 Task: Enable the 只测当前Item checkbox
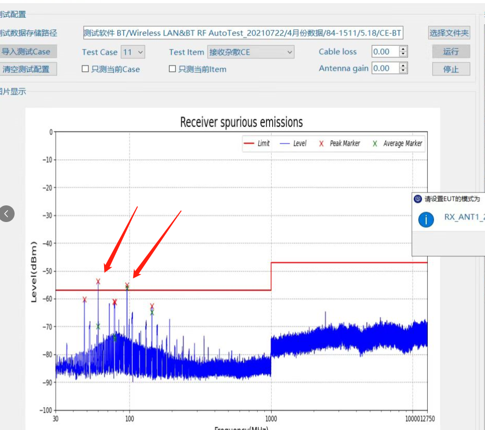173,69
